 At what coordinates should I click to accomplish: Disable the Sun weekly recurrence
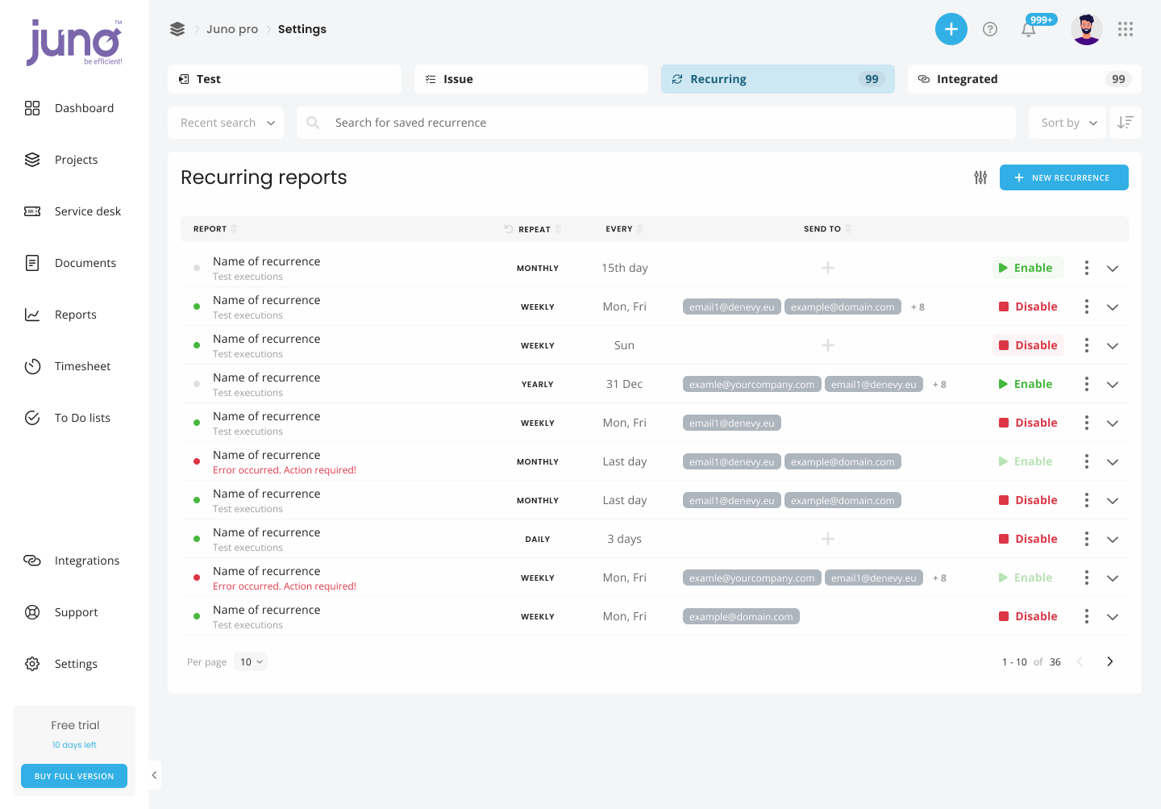[x=1028, y=345]
